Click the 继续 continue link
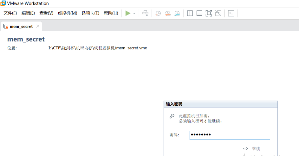 (256, 149)
